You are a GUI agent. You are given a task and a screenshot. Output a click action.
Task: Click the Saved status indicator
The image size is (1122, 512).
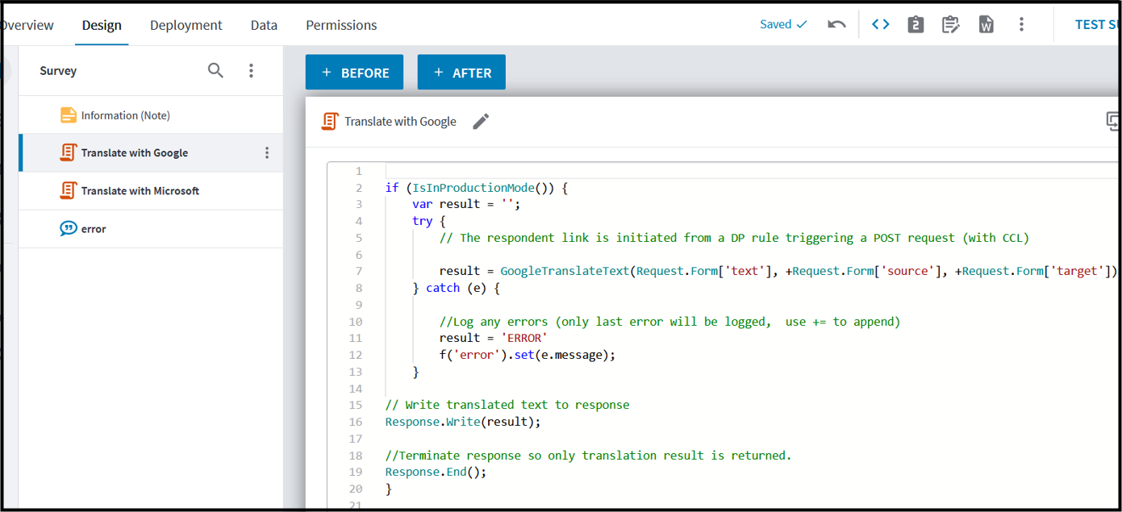(x=783, y=24)
